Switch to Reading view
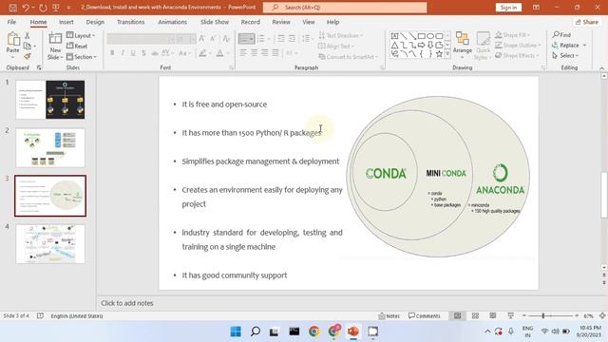 click(493, 315)
